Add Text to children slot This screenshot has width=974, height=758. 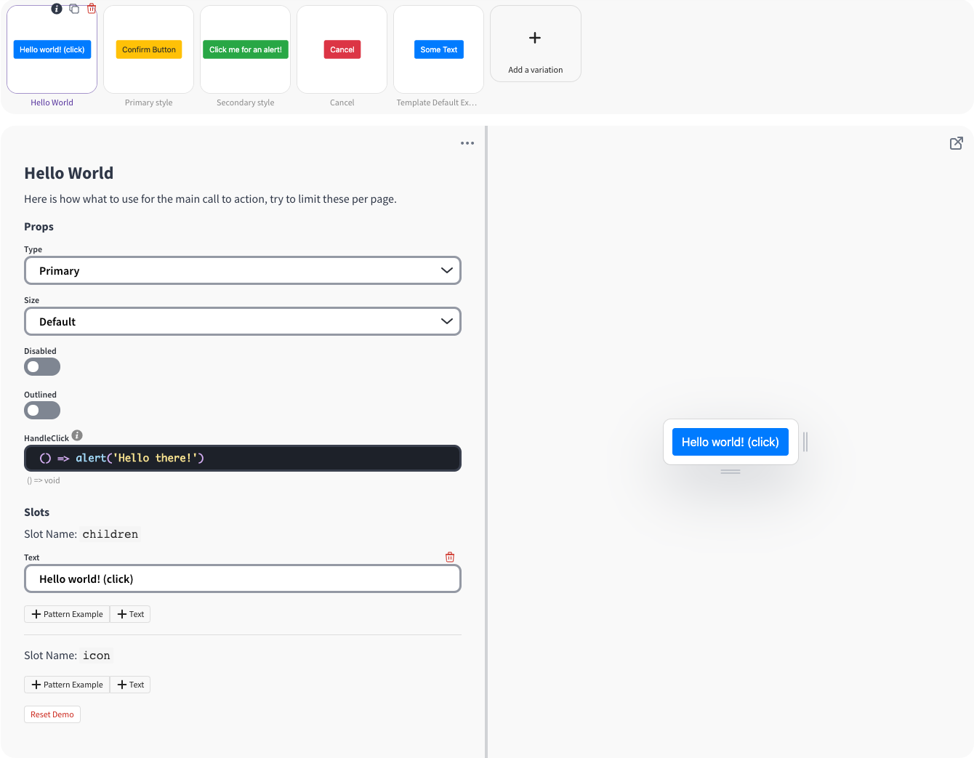(x=130, y=614)
